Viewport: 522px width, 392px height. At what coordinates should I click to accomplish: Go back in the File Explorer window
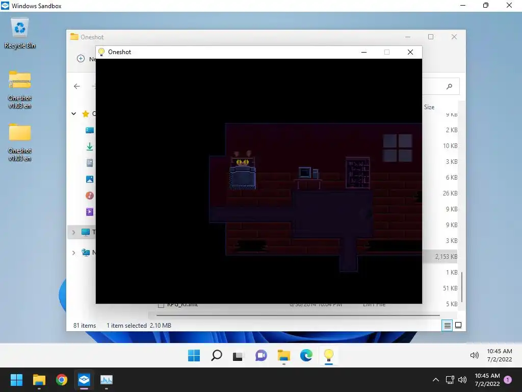(x=77, y=86)
